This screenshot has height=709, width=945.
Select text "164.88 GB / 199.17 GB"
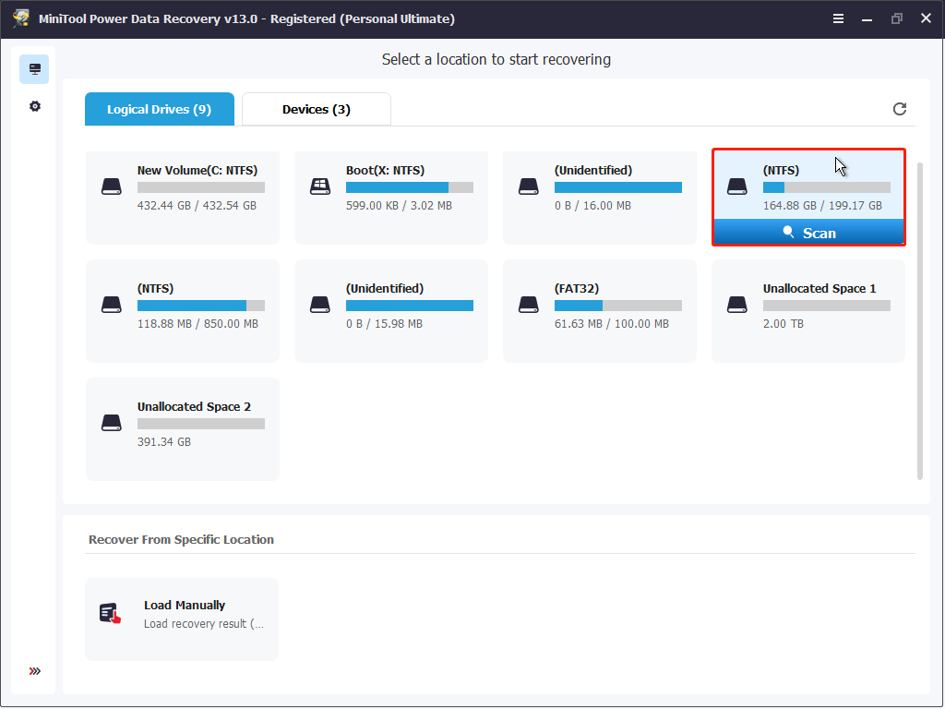point(822,206)
